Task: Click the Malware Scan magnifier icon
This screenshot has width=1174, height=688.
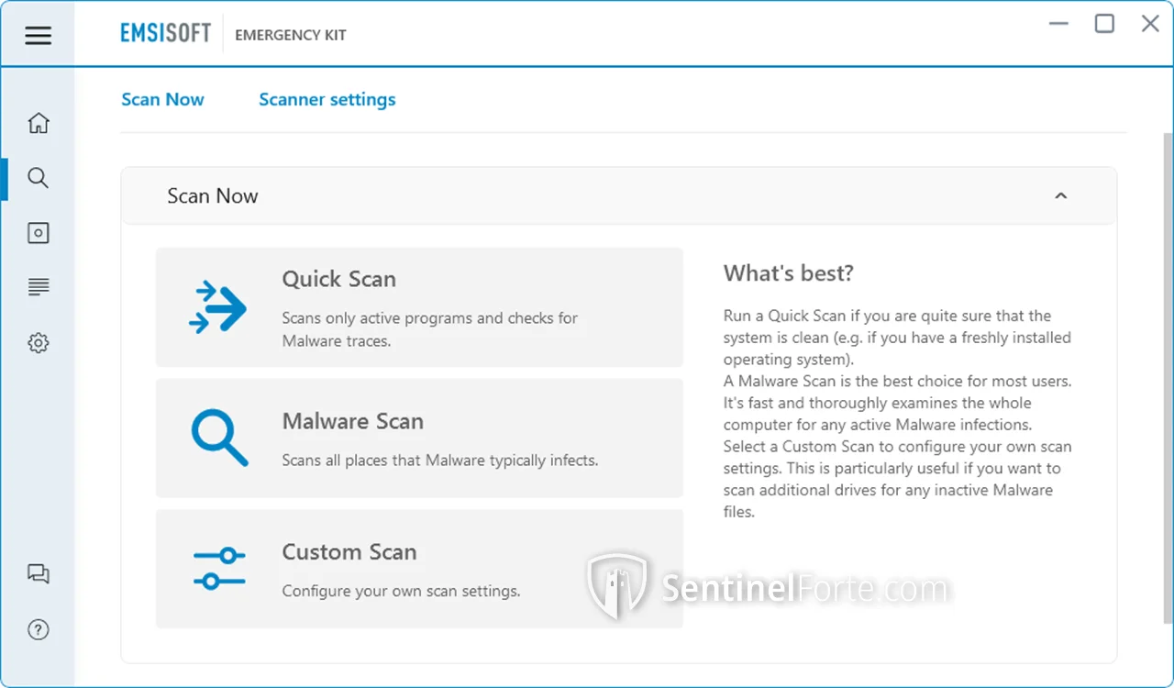Action: click(218, 438)
